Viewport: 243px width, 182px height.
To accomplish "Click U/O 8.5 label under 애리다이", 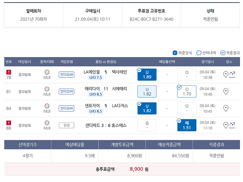I will click(x=96, y=94).
